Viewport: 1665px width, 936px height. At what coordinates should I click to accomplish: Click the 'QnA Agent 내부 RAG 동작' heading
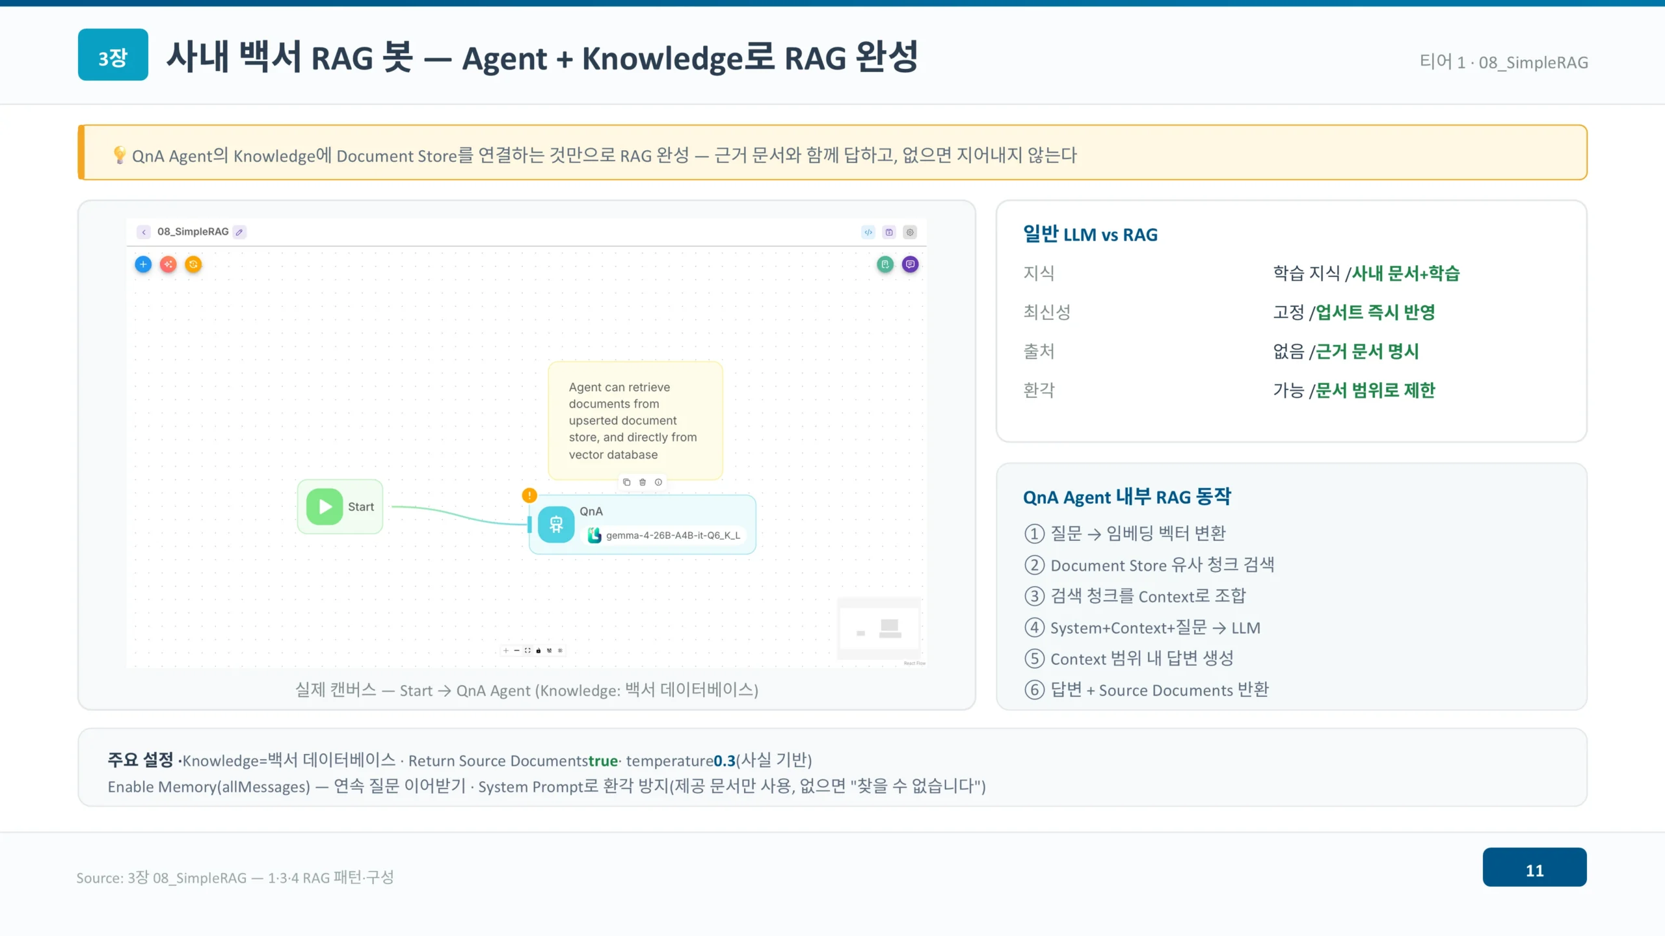pos(1126,497)
